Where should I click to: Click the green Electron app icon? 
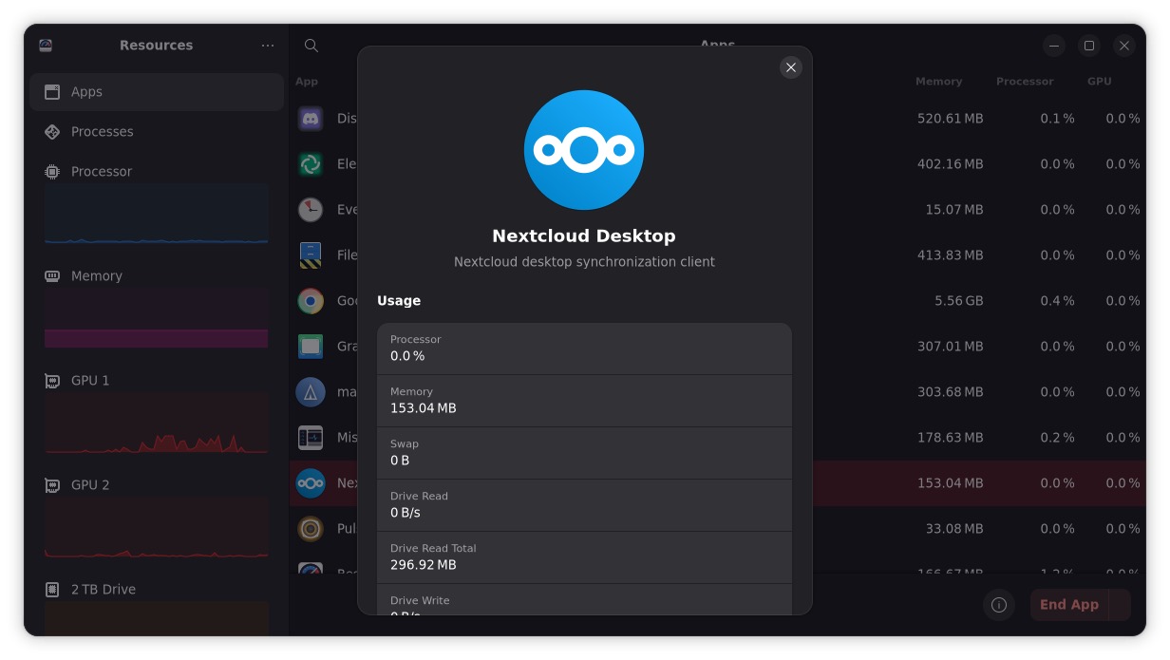[311, 163]
